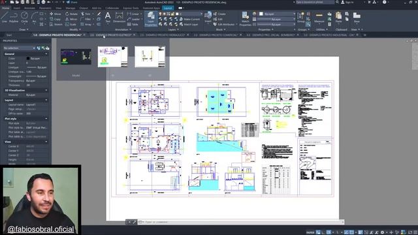Open the Home ribbon tab
This screenshot has width=418, height=235.
pos(5,8)
